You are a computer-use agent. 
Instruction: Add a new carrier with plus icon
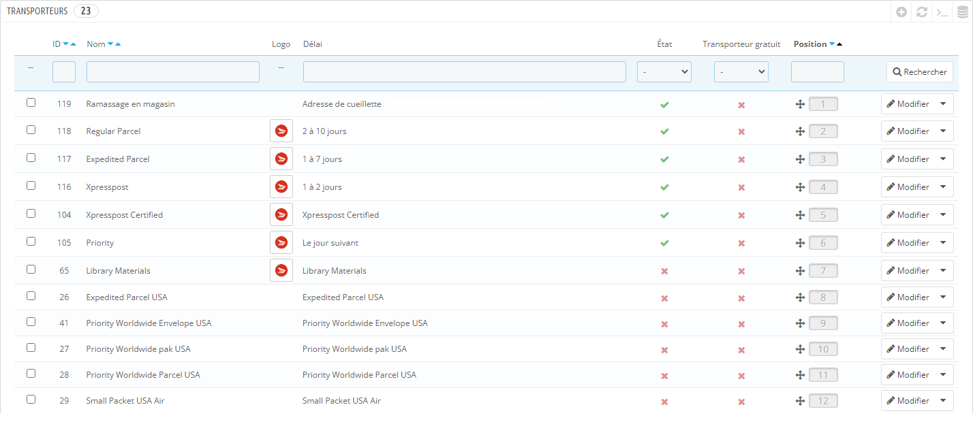[901, 12]
